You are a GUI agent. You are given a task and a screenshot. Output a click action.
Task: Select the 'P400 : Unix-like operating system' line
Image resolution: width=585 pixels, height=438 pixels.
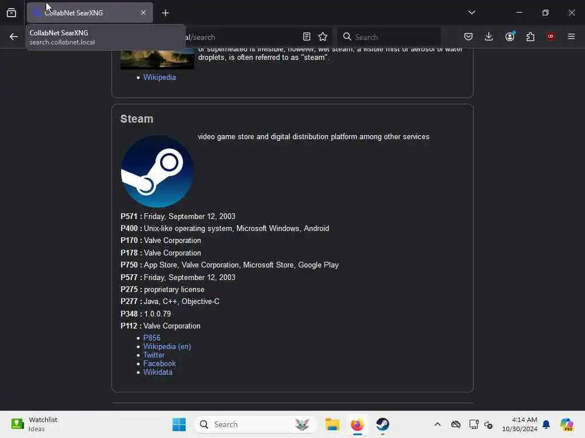[225, 228]
